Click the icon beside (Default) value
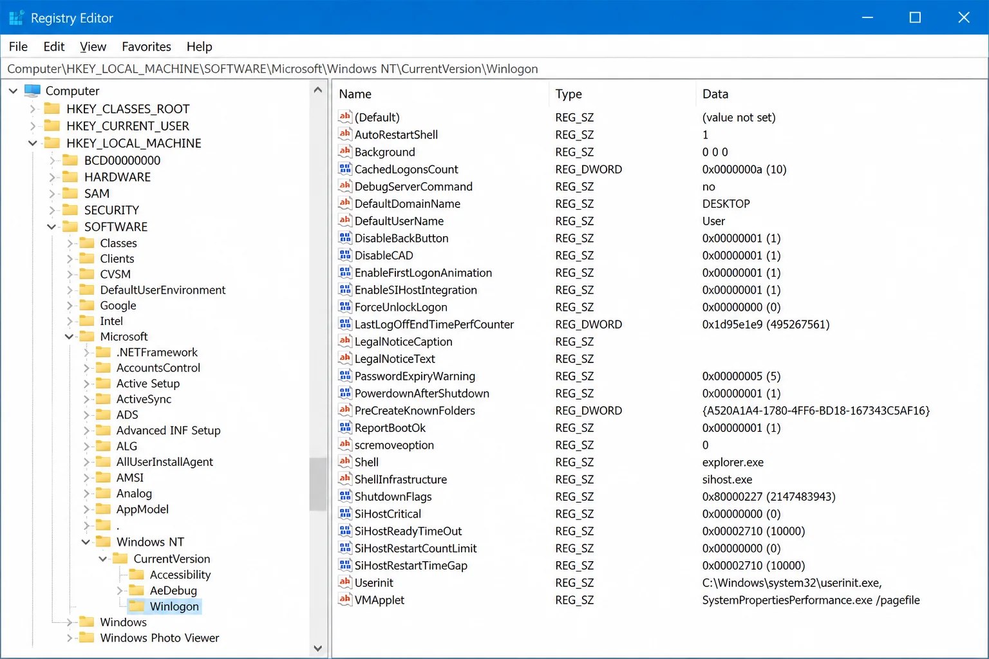The image size is (989, 659). point(345,116)
